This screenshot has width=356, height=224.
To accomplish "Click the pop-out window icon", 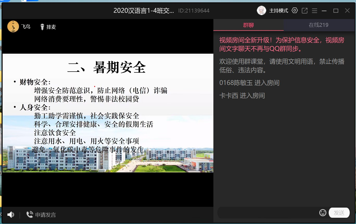I will (x=304, y=10).
